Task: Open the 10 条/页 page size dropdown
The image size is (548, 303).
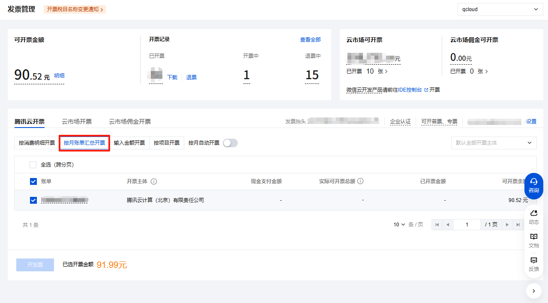Action: [399, 225]
